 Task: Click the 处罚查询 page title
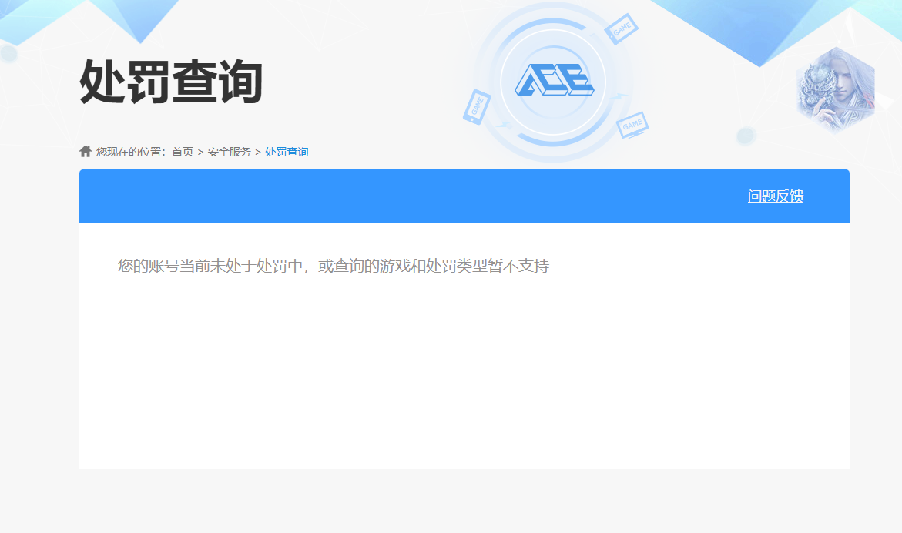(171, 82)
